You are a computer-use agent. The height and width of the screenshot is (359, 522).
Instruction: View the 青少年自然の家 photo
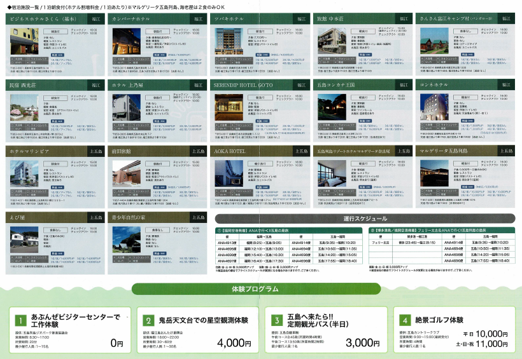click(127, 240)
